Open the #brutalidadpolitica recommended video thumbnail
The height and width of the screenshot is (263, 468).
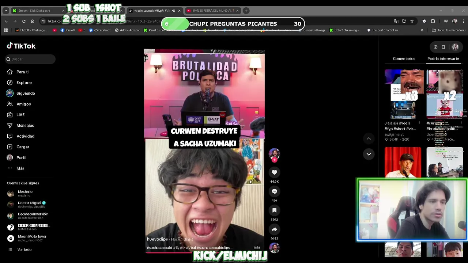(x=445, y=94)
